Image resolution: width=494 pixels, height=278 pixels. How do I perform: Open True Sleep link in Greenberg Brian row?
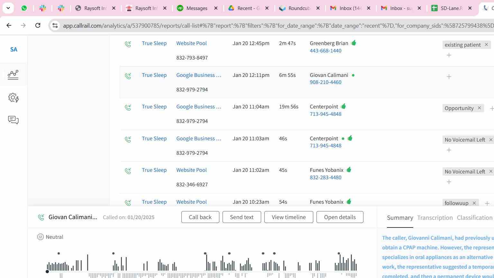tap(154, 43)
